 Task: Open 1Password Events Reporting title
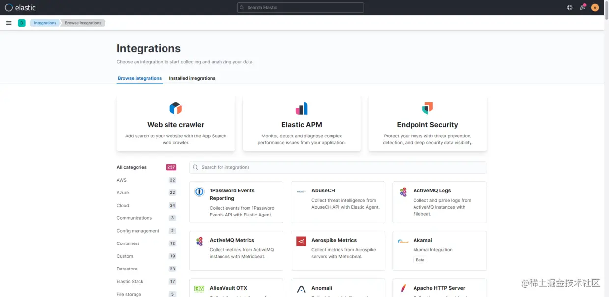232,194
